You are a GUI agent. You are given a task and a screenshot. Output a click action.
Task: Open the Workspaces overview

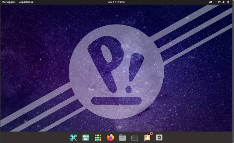tap(9, 2)
